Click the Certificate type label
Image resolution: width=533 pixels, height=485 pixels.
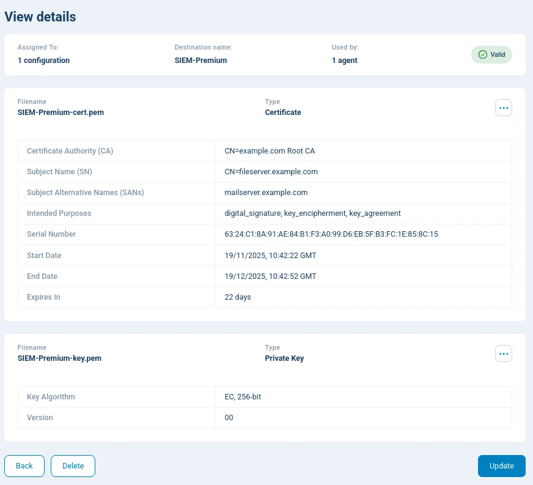(282, 113)
